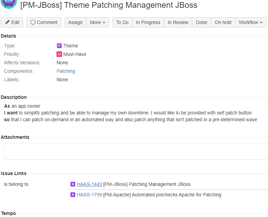
Task: Click the issue icon beside HAAS-1799
Action: coord(73,195)
